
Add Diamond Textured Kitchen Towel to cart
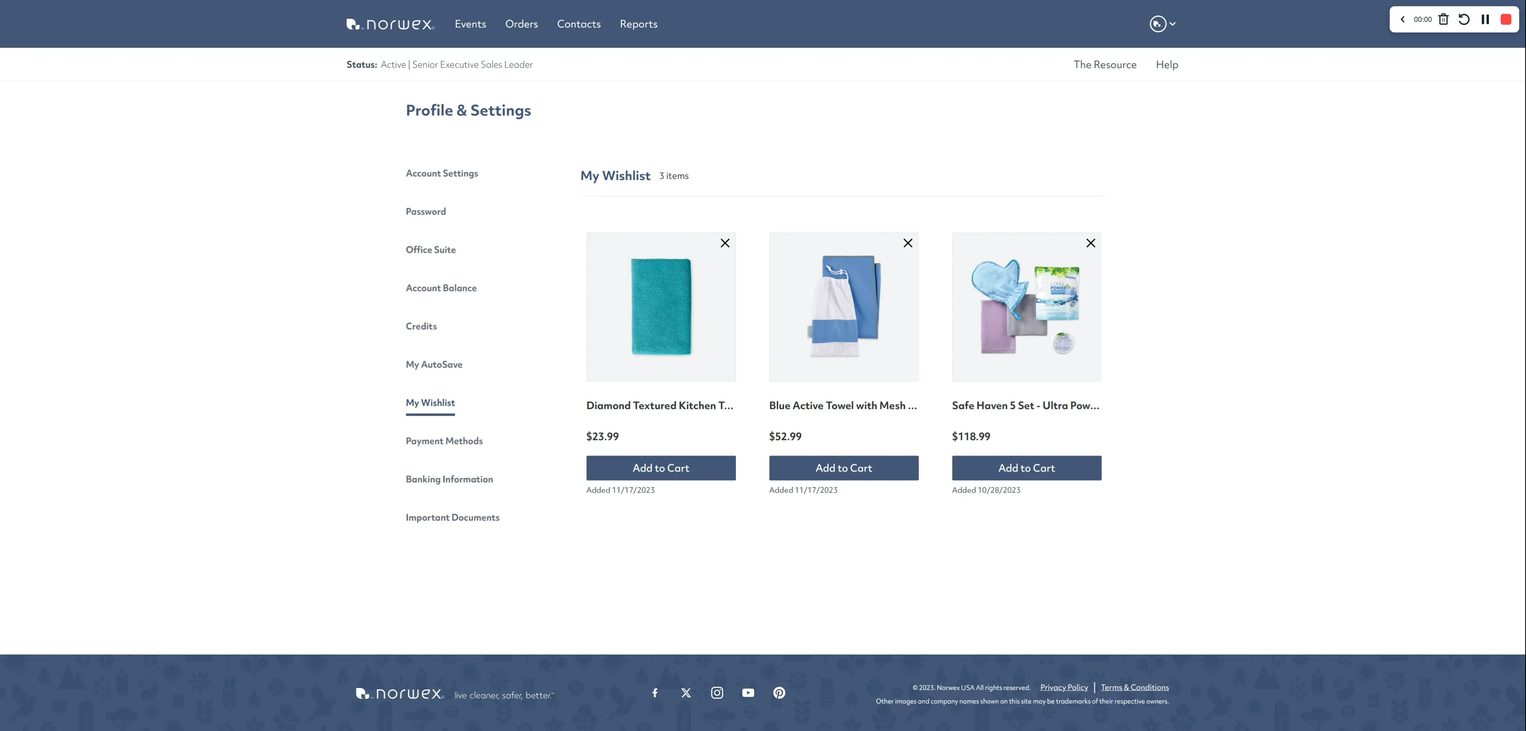pos(661,467)
